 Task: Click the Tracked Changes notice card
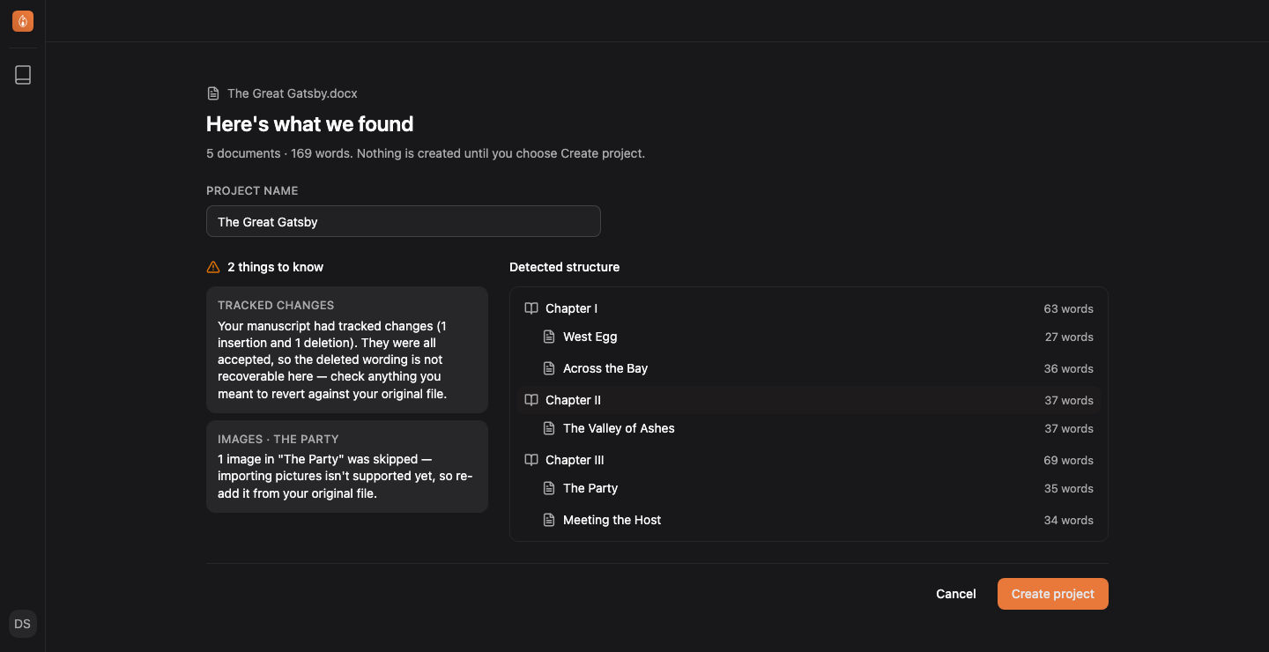pyautogui.click(x=347, y=350)
